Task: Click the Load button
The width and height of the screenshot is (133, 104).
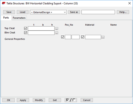Action: (x=23, y=12)
